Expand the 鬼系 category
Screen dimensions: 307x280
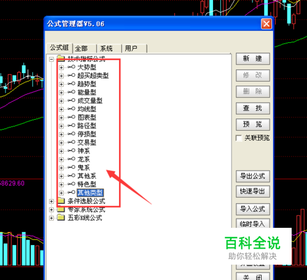tap(61, 168)
